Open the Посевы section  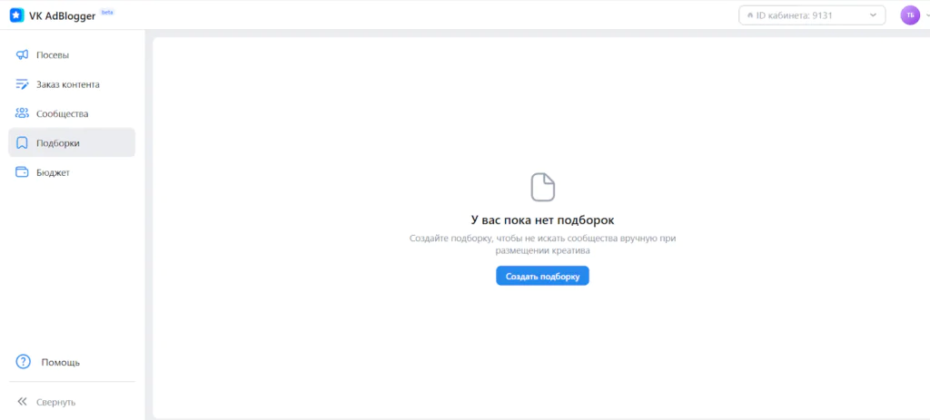tap(72, 54)
